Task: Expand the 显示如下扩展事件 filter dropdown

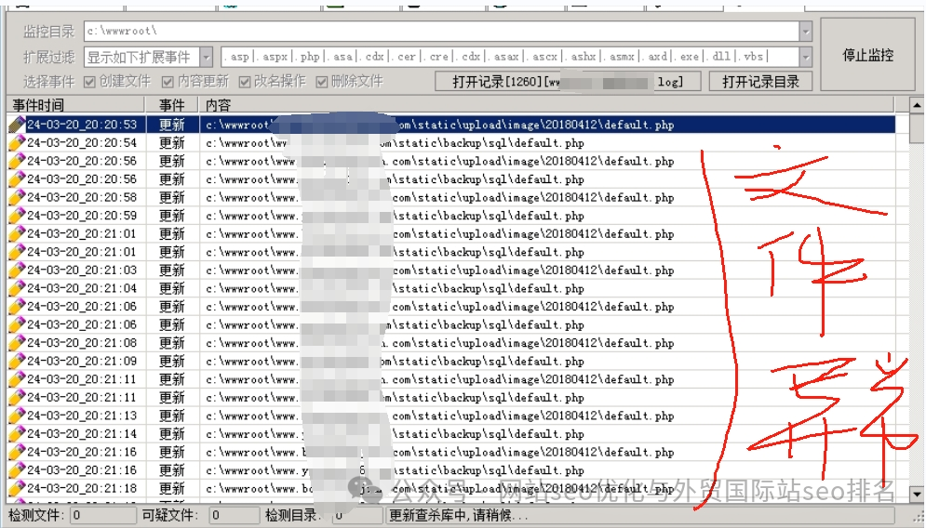Action: 206,58
